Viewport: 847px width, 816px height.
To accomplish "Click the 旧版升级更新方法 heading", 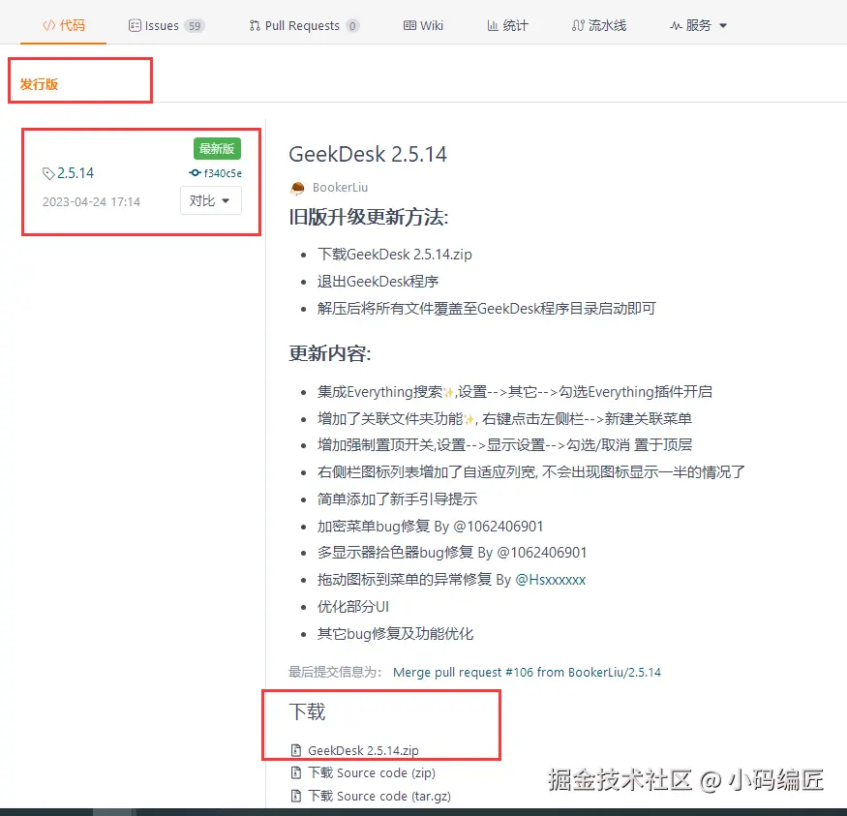I will click(x=369, y=217).
